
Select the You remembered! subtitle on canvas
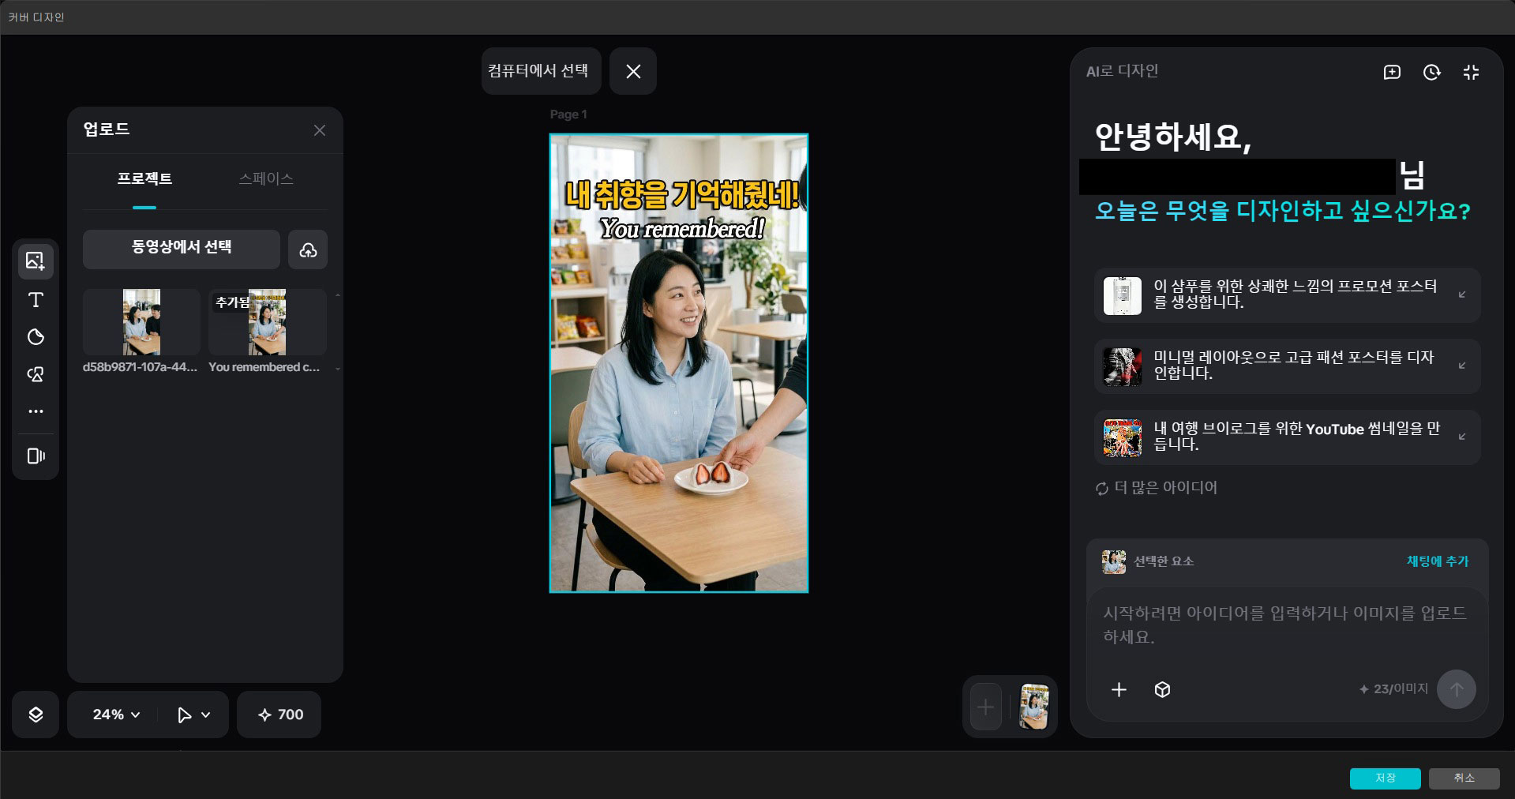683,229
